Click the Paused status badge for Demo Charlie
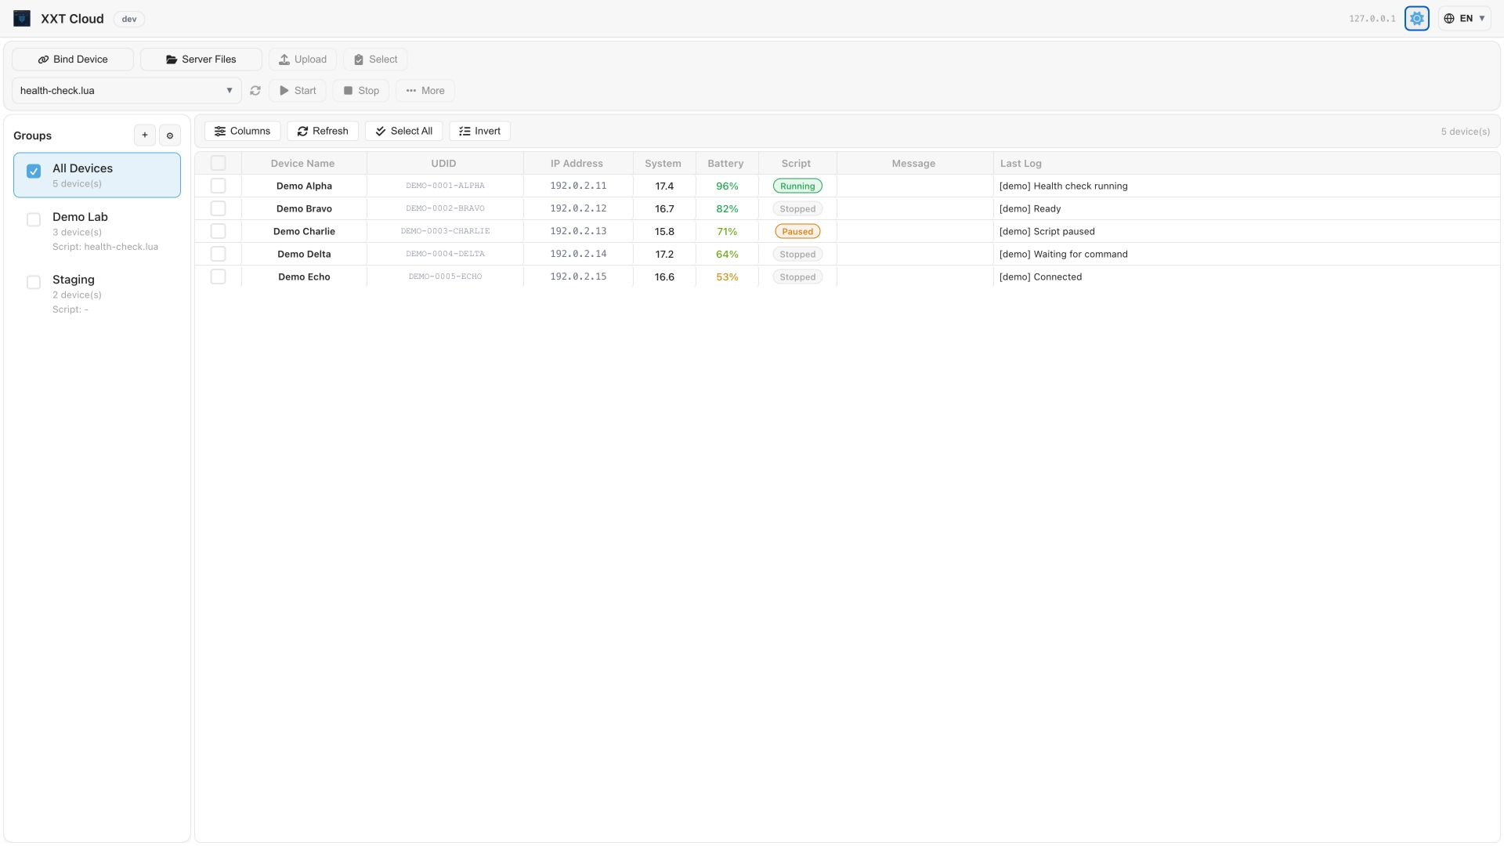The height and width of the screenshot is (846, 1504). click(797, 232)
